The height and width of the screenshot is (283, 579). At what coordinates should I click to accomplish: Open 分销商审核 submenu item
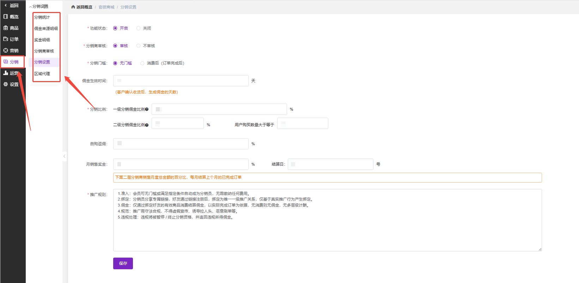[44, 51]
